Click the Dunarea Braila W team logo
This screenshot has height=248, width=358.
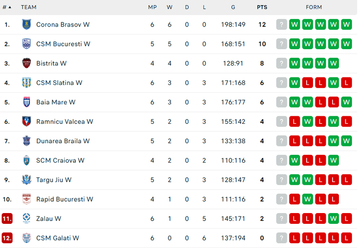pyautogui.click(x=26, y=141)
